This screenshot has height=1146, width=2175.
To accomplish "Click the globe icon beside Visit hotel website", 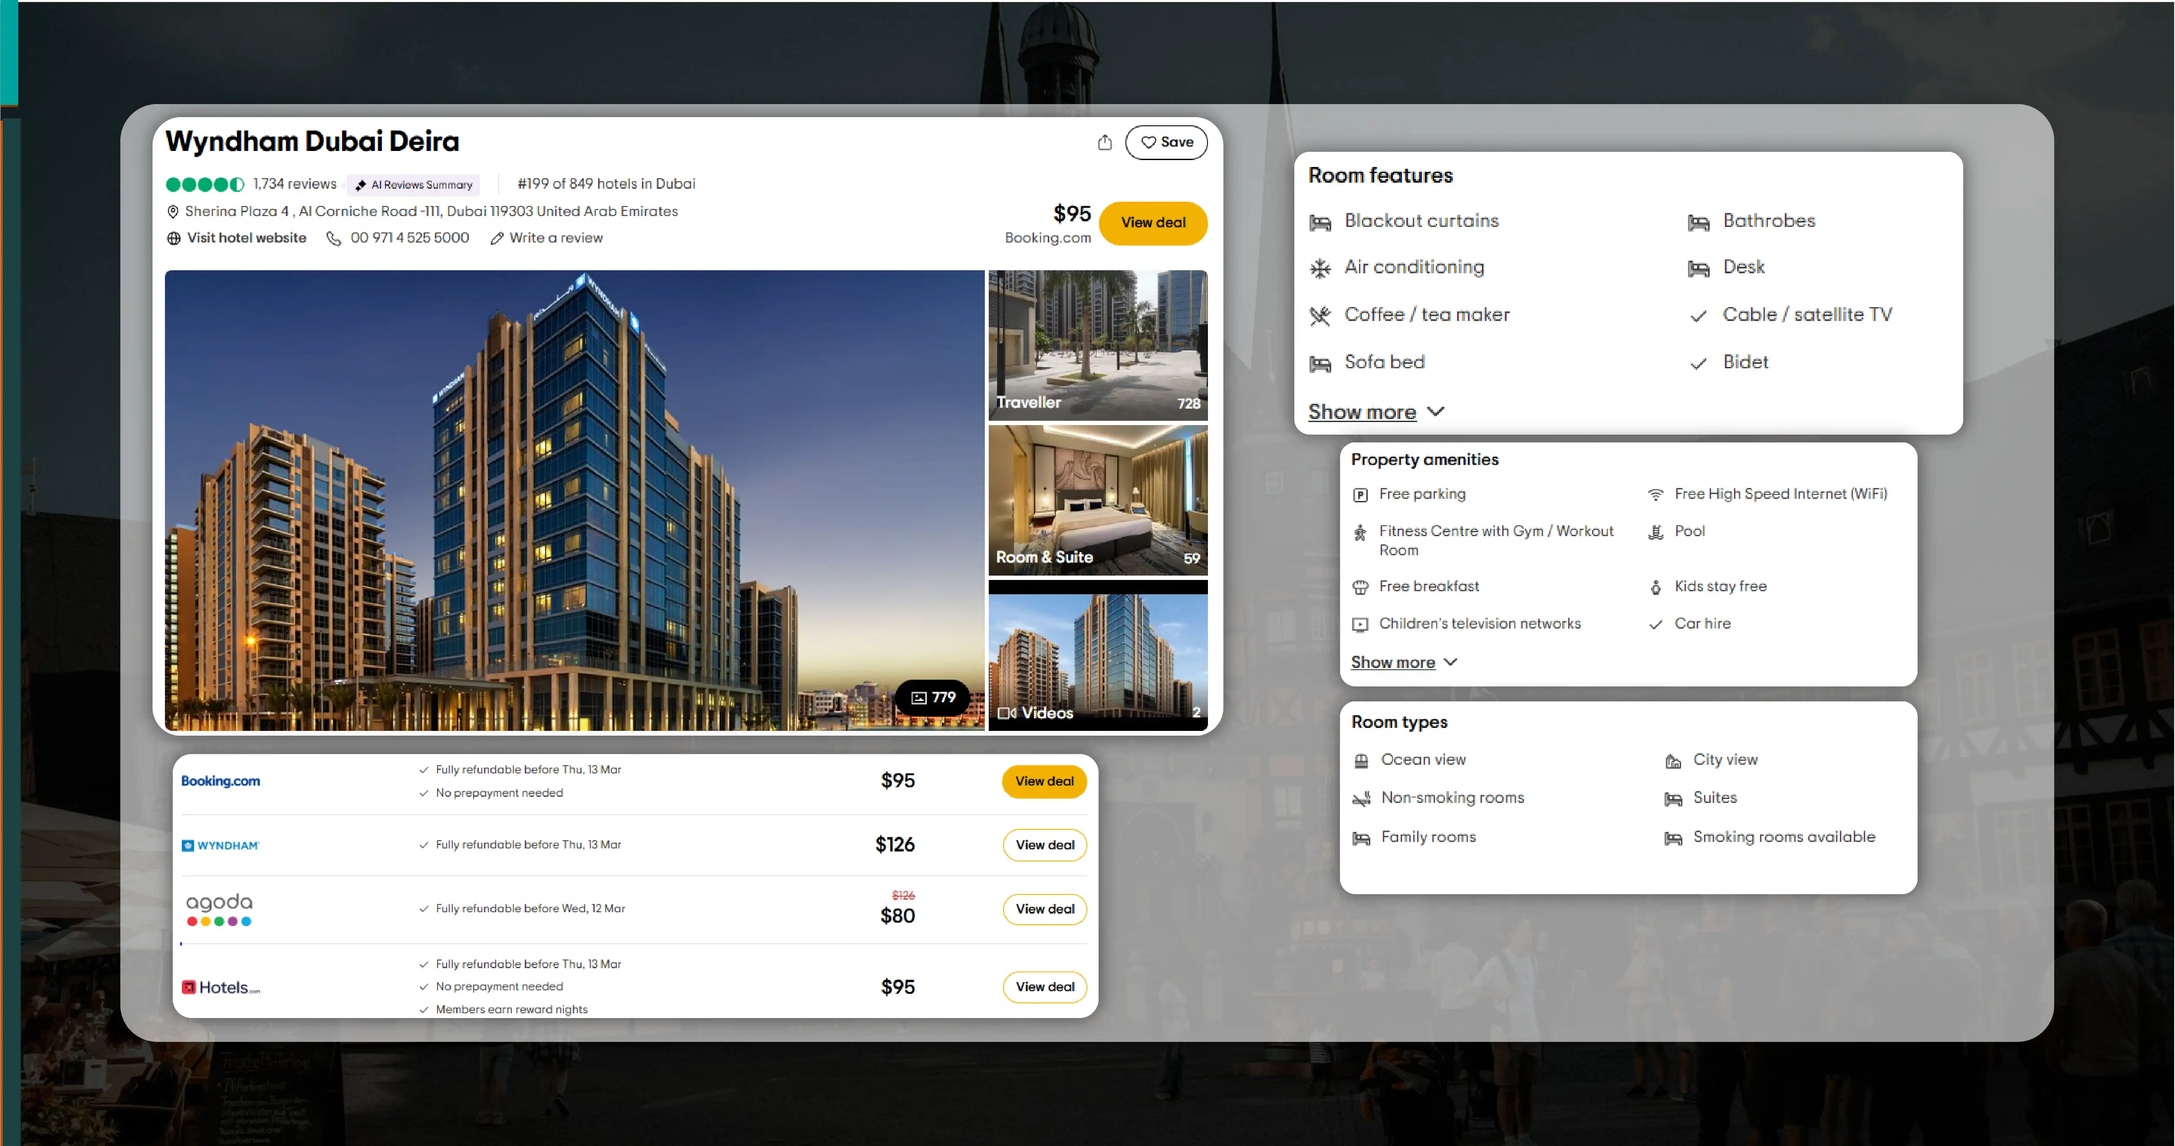I will [x=174, y=239].
